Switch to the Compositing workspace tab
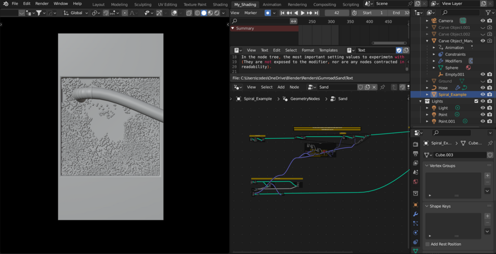 326,4
